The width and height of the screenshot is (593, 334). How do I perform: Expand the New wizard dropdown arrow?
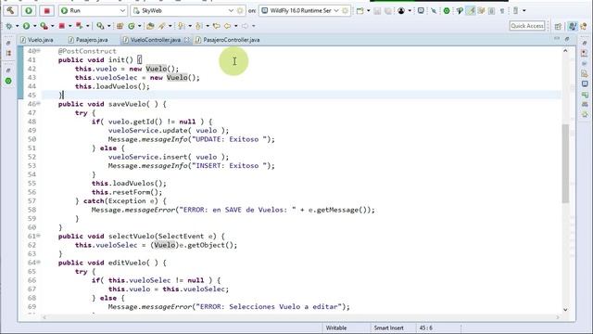[369, 10]
